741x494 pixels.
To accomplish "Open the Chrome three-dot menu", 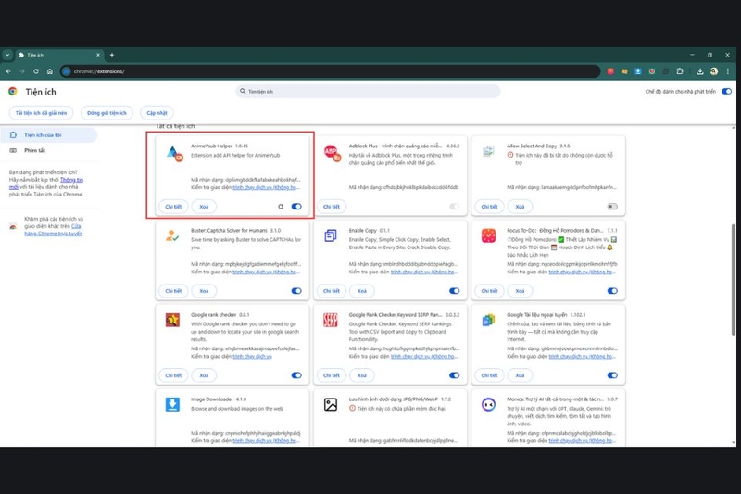I will (728, 71).
